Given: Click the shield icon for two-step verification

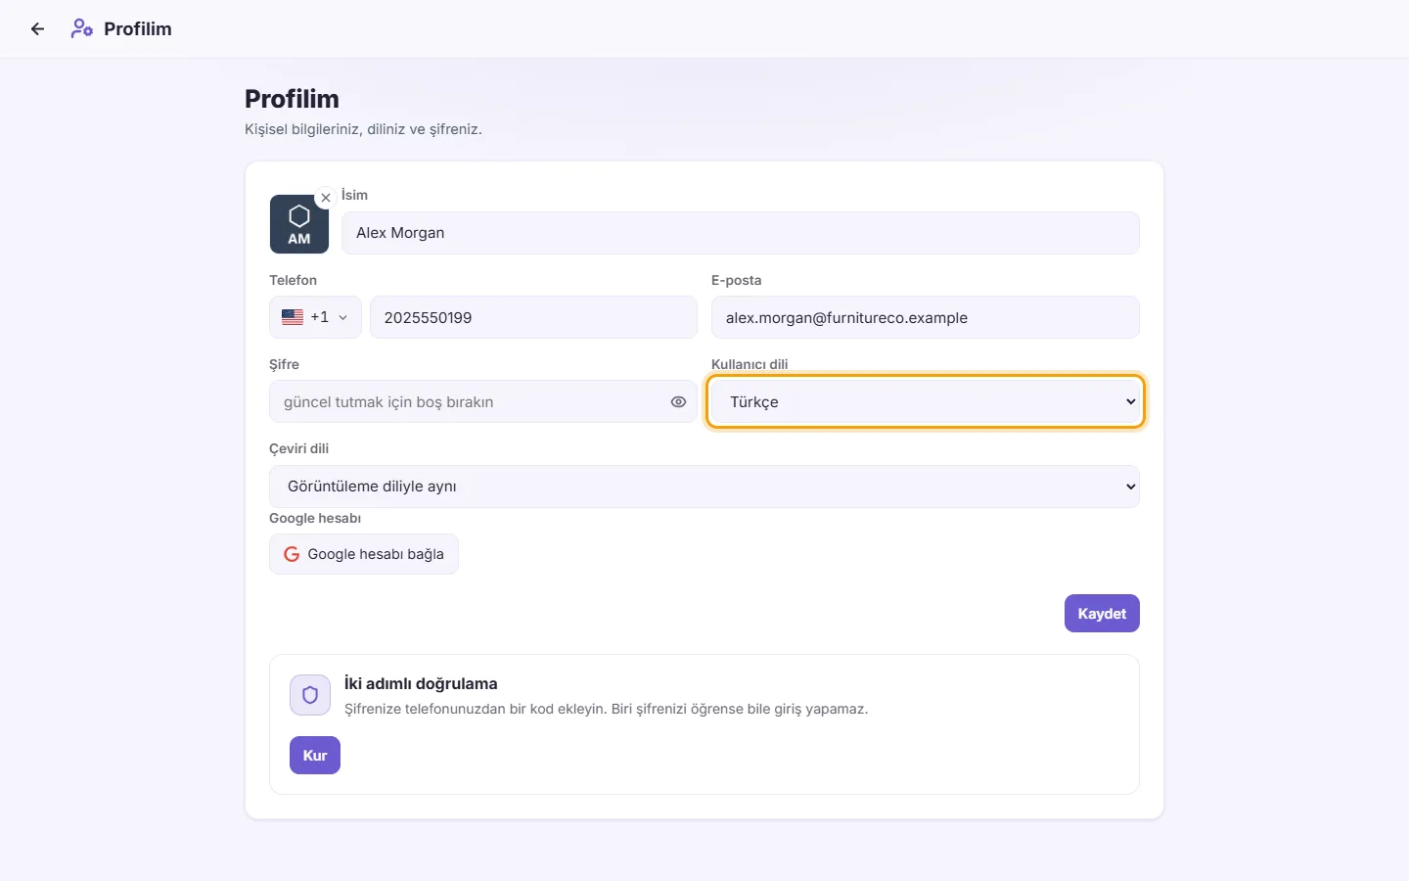Looking at the screenshot, I should 310,695.
